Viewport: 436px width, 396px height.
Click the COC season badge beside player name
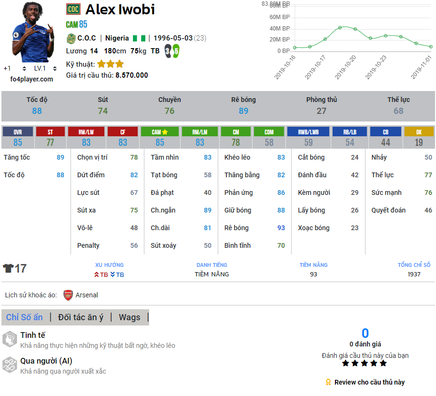(x=73, y=9)
